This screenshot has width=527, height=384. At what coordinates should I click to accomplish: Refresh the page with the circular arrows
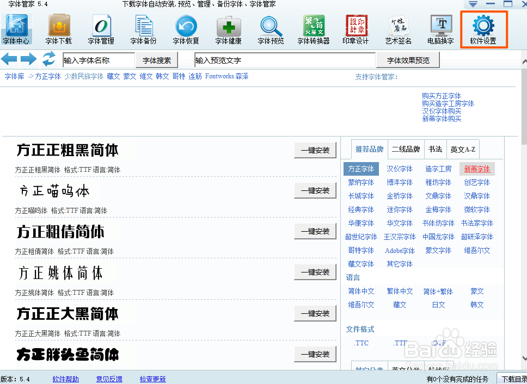[x=49, y=59]
